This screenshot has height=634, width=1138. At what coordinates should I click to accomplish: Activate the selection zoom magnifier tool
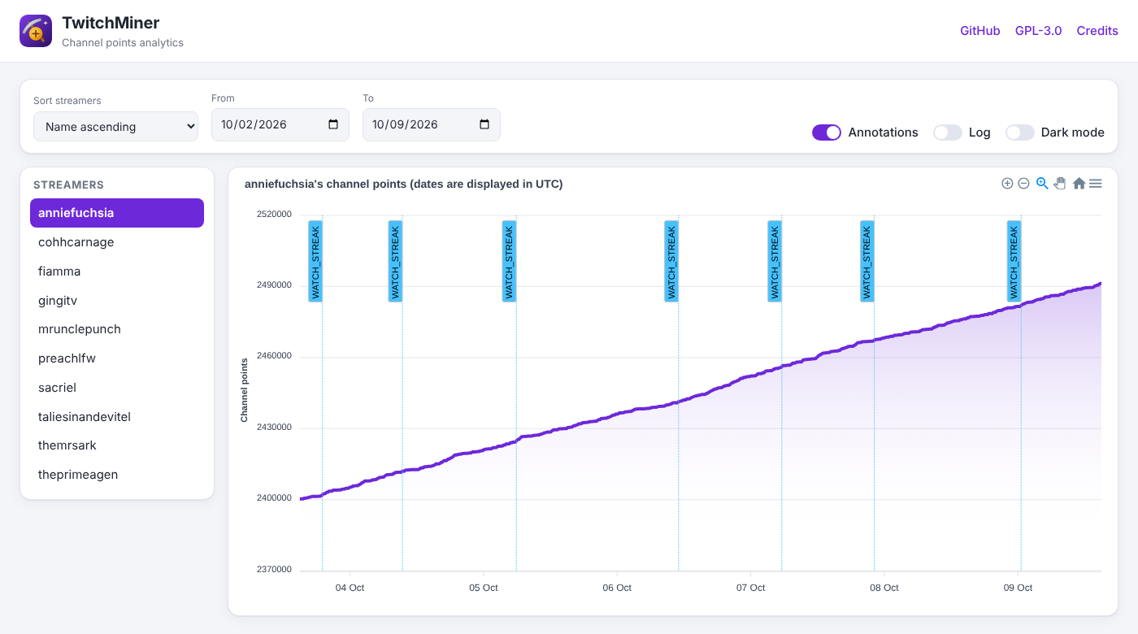1042,184
